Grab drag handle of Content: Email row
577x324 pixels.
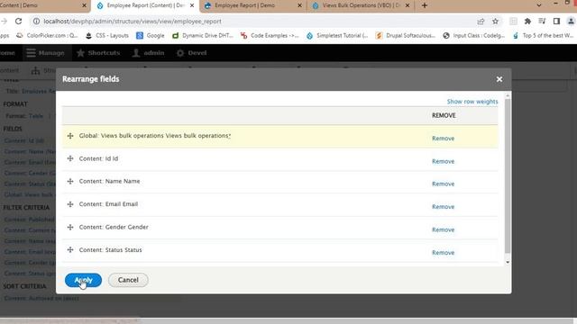click(70, 204)
